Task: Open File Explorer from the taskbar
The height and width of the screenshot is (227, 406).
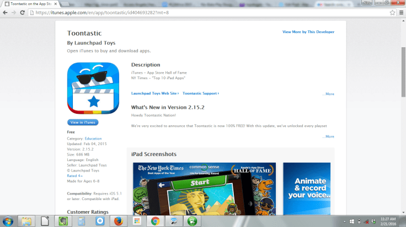Action: point(26,221)
